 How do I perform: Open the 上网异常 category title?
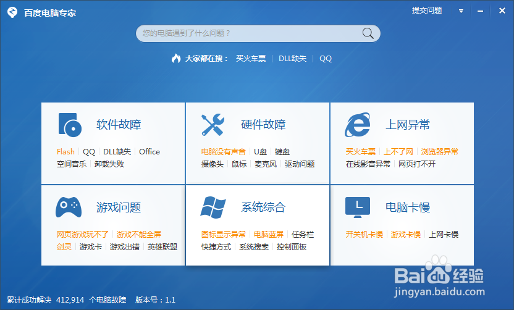point(408,125)
